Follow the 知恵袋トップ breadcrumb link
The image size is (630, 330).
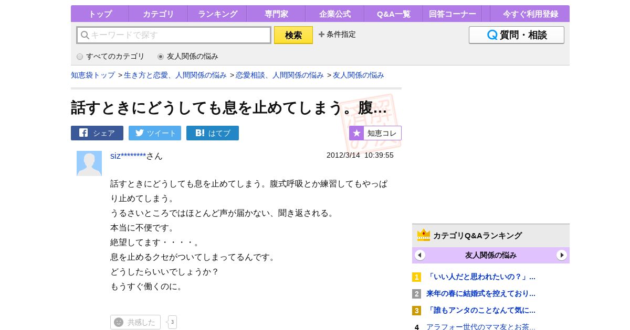coord(93,75)
